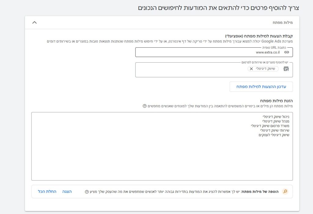Click the storefront icon in products field
This screenshot has width=313, height=214.
tap(286, 69)
